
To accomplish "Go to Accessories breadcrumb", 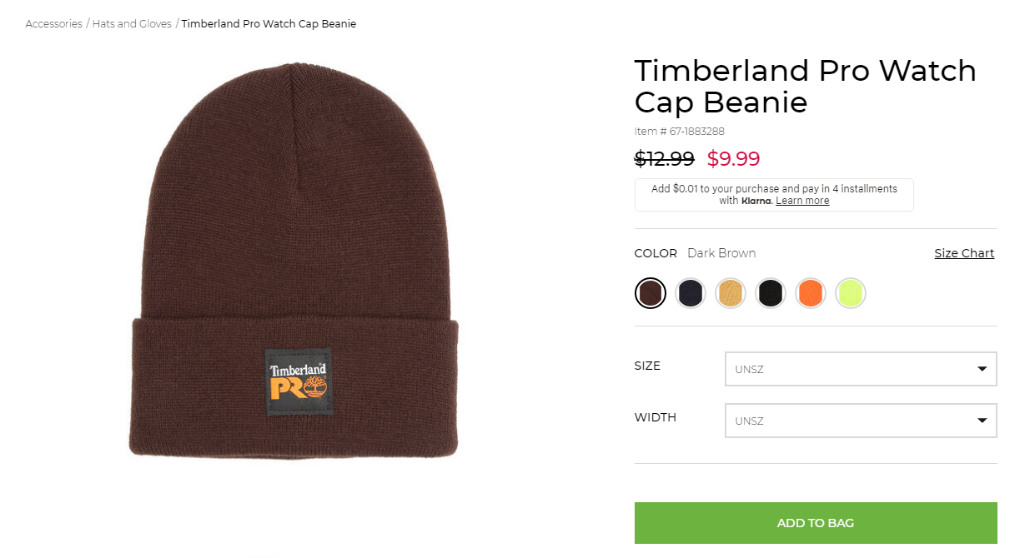I will (53, 24).
